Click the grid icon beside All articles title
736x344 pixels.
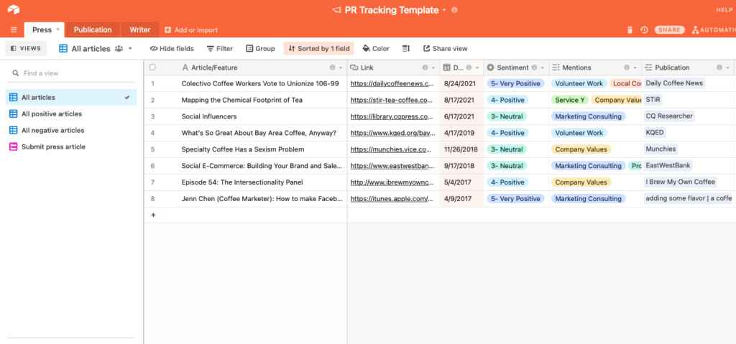click(63, 48)
